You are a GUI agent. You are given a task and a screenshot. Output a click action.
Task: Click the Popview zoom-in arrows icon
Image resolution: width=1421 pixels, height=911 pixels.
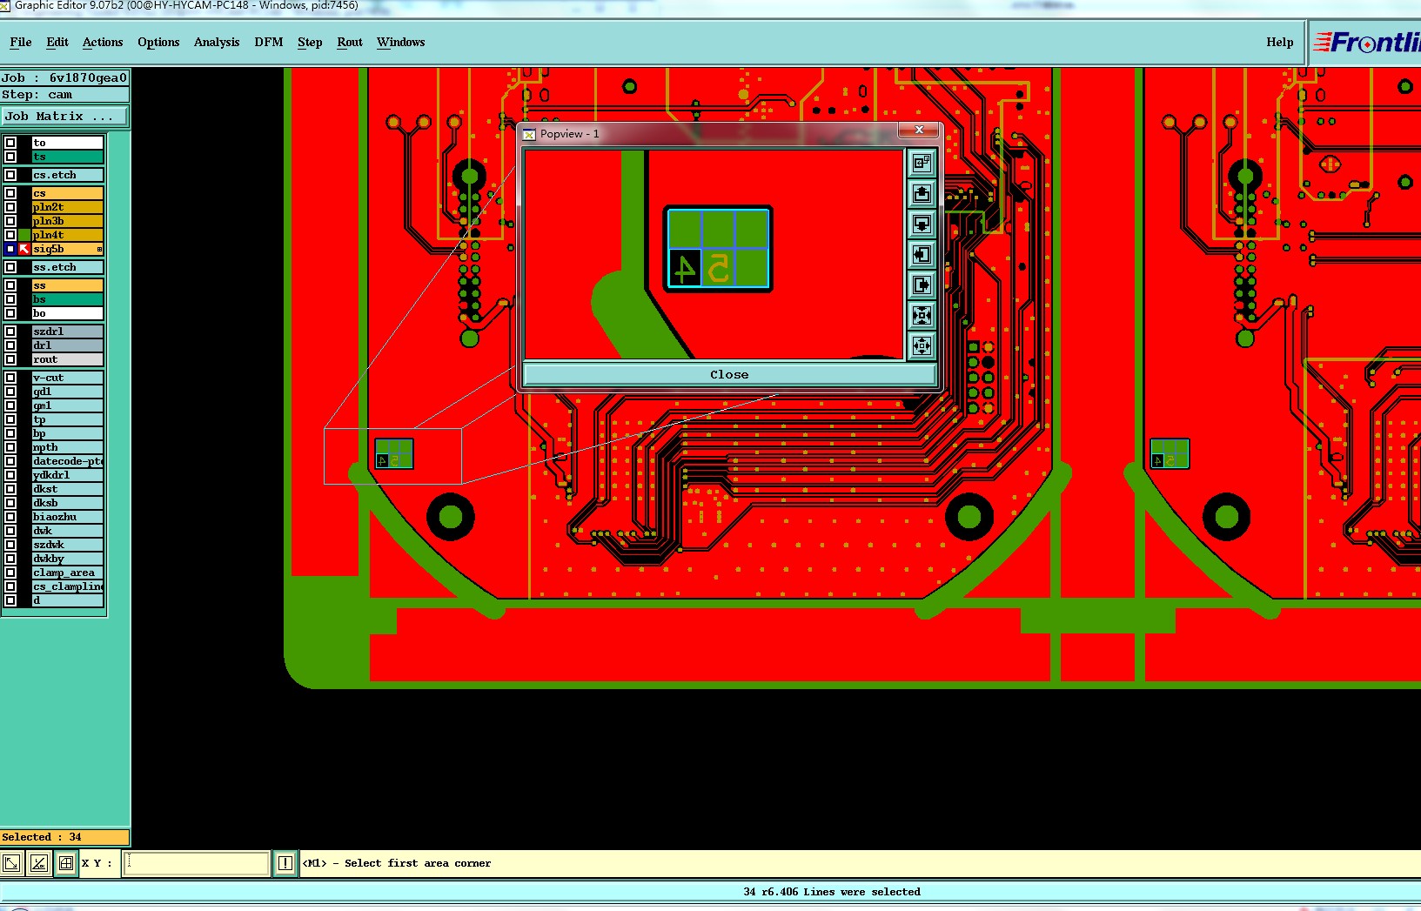pyautogui.click(x=922, y=315)
